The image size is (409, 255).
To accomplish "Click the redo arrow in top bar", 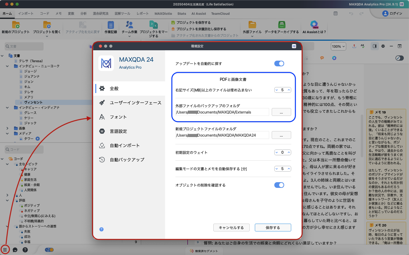I will tap(362, 13).
